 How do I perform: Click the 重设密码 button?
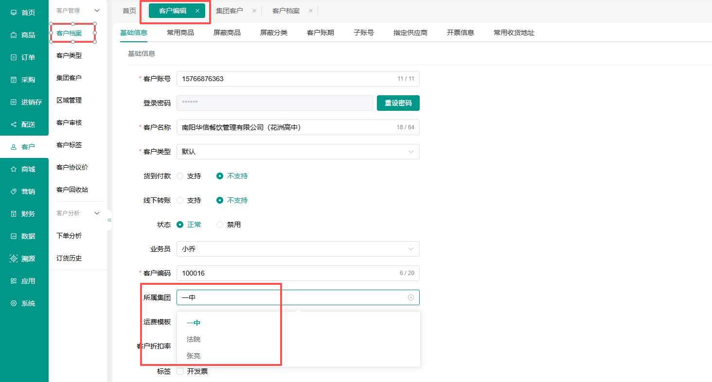tap(398, 103)
